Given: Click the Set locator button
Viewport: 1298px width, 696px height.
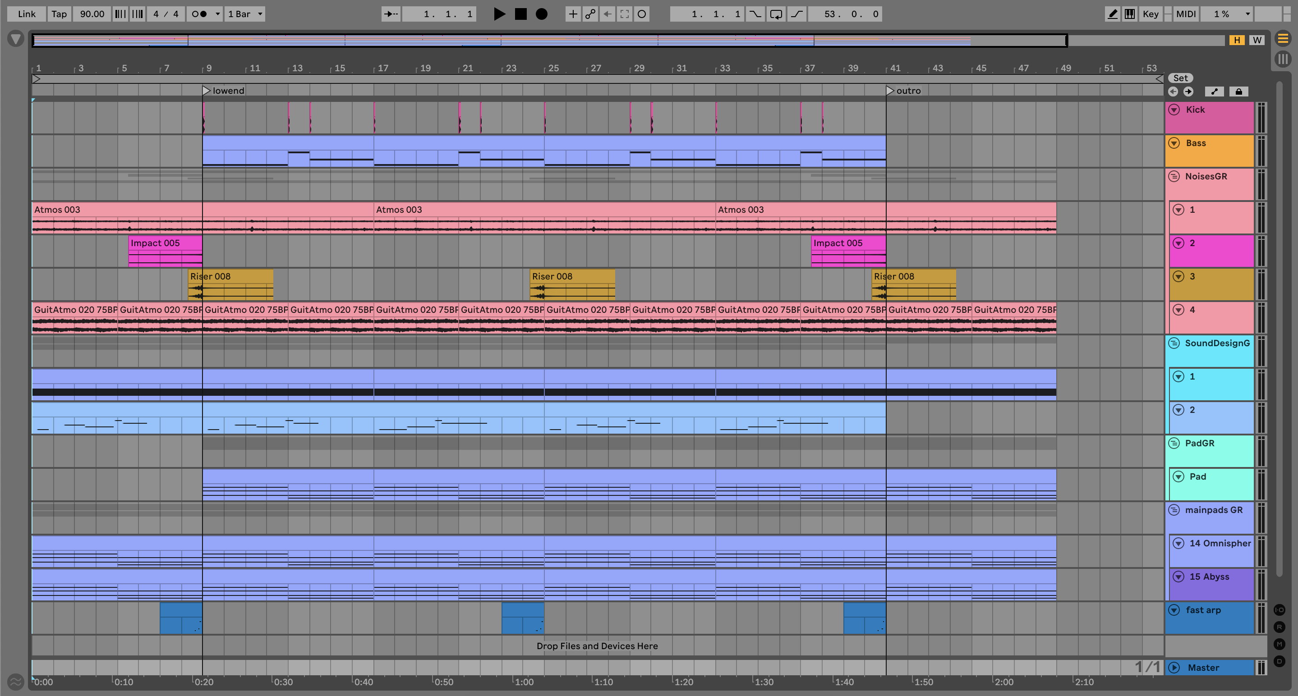Looking at the screenshot, I should [x=1180, y=78].
